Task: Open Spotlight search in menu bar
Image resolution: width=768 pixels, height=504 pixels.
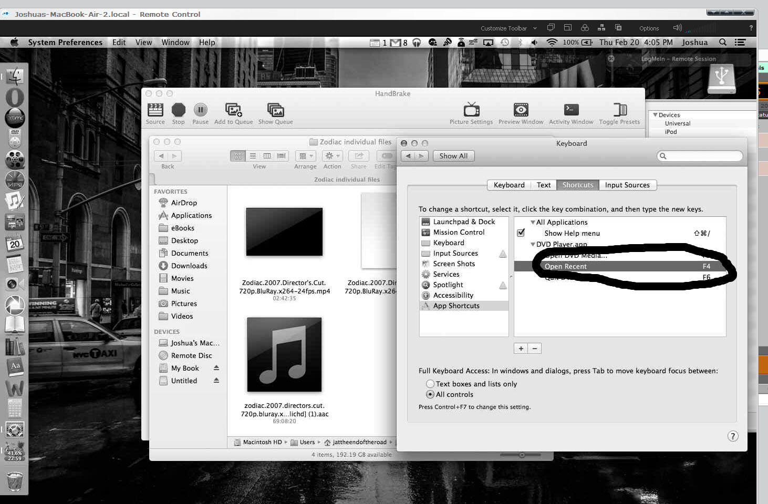Action: click(x=723, y=42)
